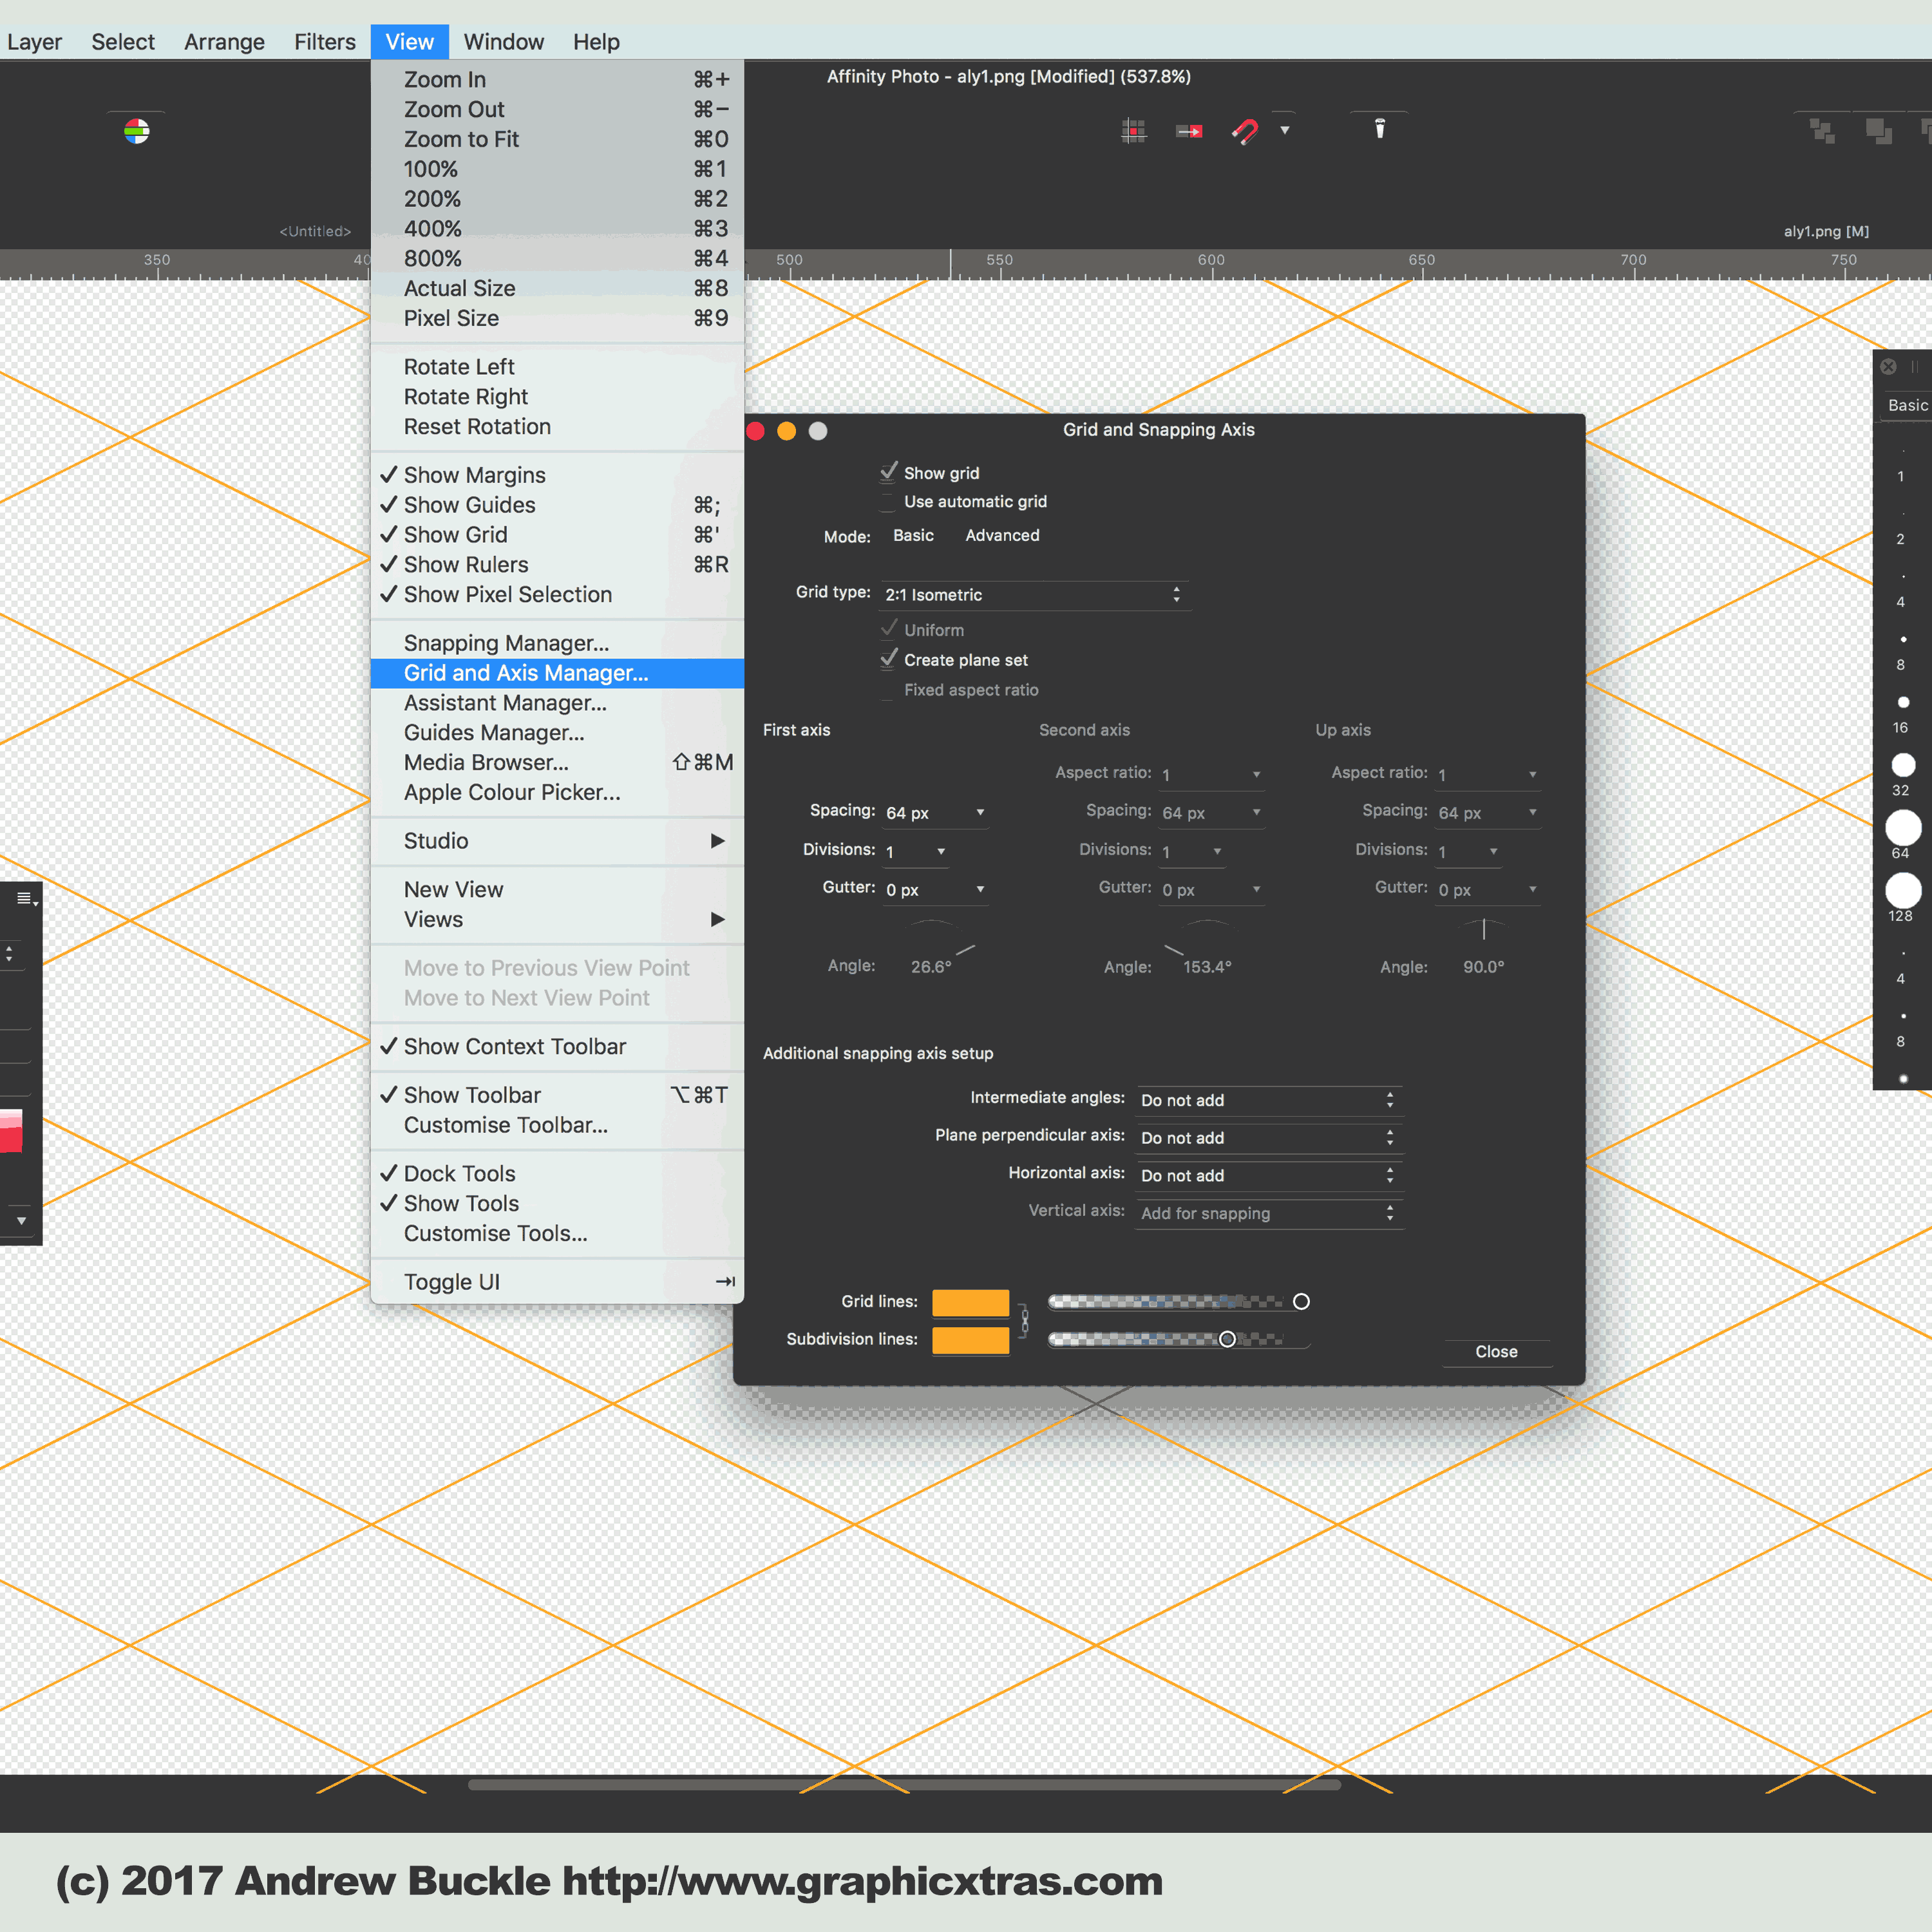This screenshot has width=1932, height=1932.
Task: Switch grid Mode to Basic
Action: pyautogui.click(x=913, y=536)
